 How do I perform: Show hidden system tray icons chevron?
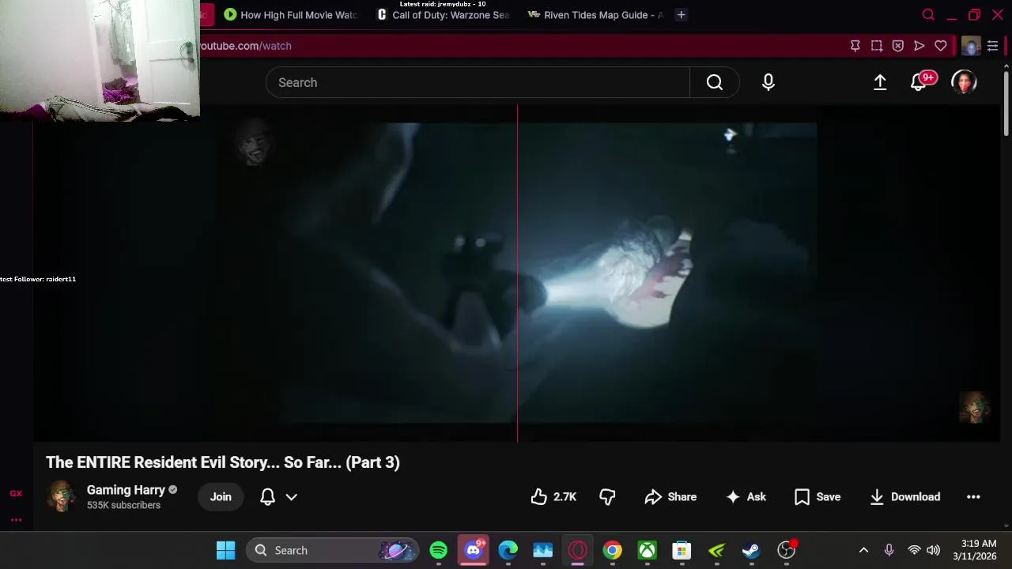863,550
